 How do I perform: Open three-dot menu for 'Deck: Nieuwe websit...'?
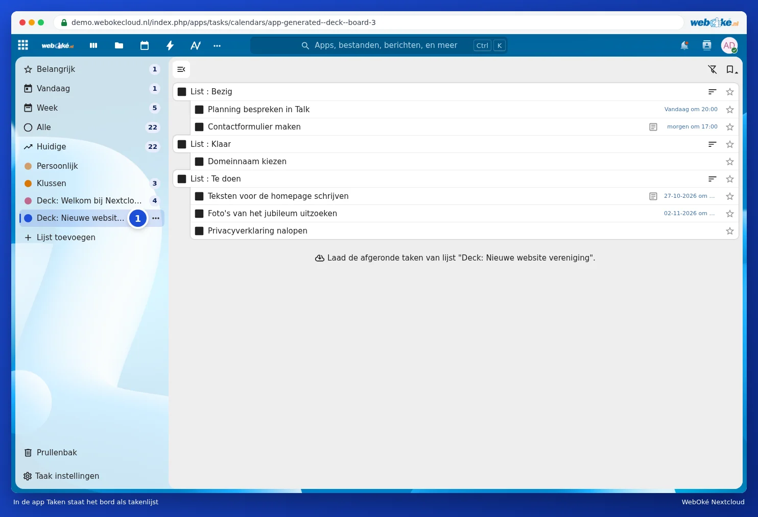[x=156, y=218]
